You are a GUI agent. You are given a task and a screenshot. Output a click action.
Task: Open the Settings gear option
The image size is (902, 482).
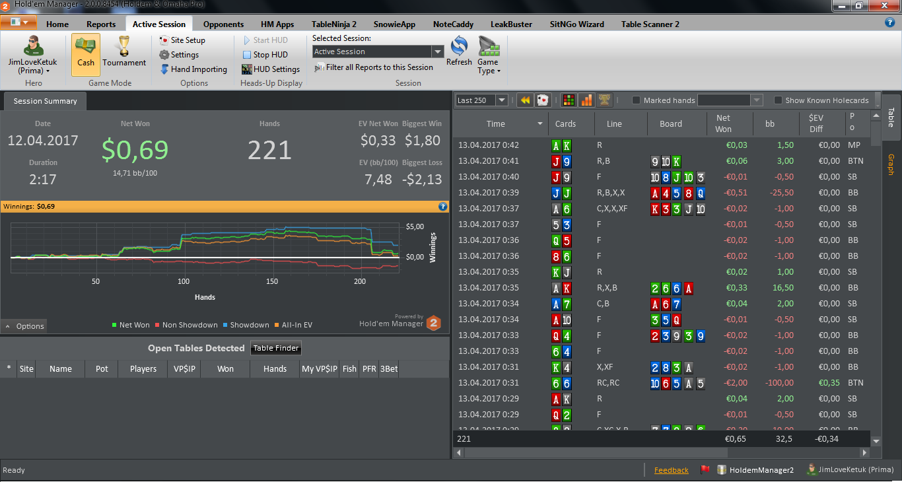tap(179, 55)
